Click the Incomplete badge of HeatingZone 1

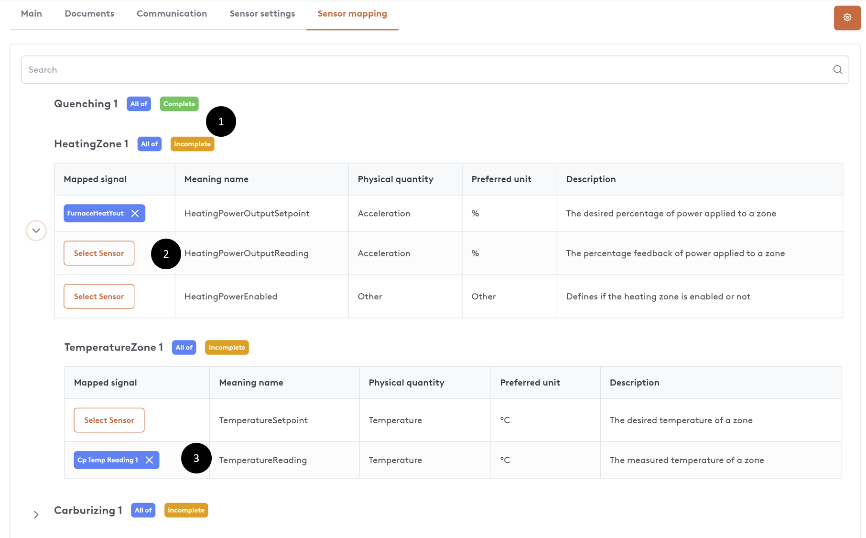click(x=192, y=144)
